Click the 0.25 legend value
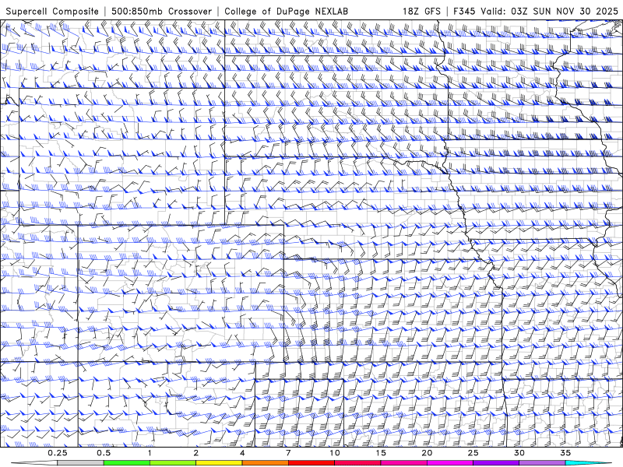Viewport: 623px width, 467px height. coord(58,453)
